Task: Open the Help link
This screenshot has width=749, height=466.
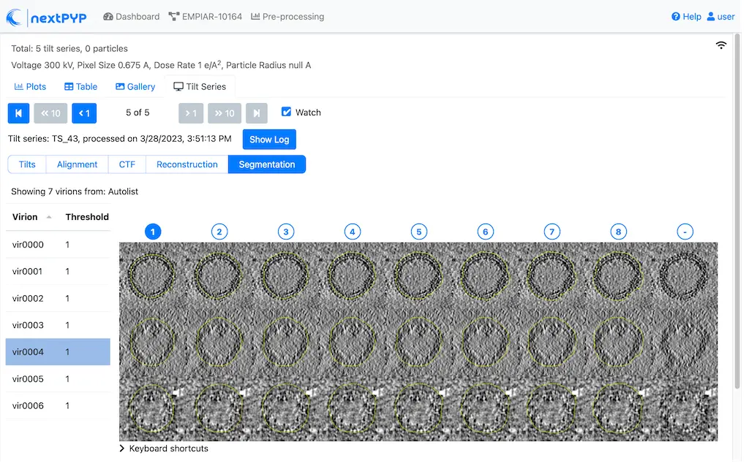Action: 686,16
